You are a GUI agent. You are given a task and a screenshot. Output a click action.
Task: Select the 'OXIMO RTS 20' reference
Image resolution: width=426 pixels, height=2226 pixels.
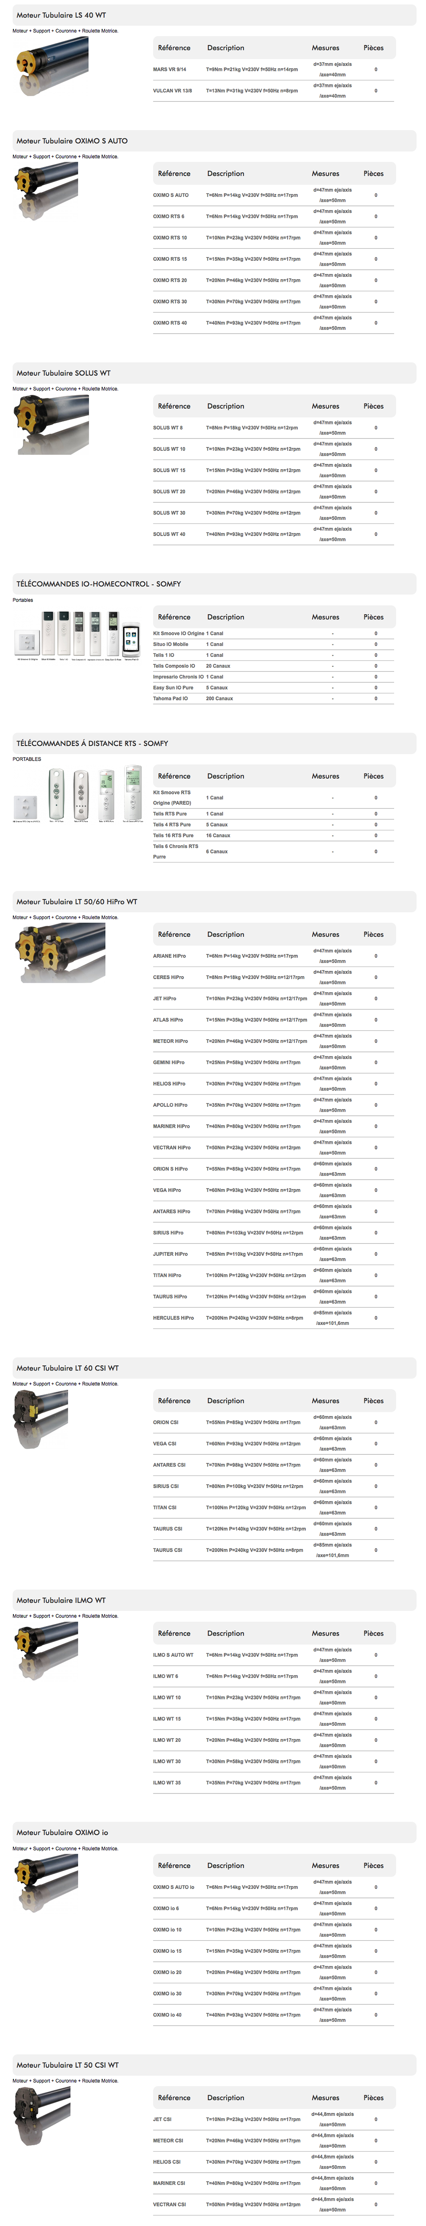click(x=170, y=281)
